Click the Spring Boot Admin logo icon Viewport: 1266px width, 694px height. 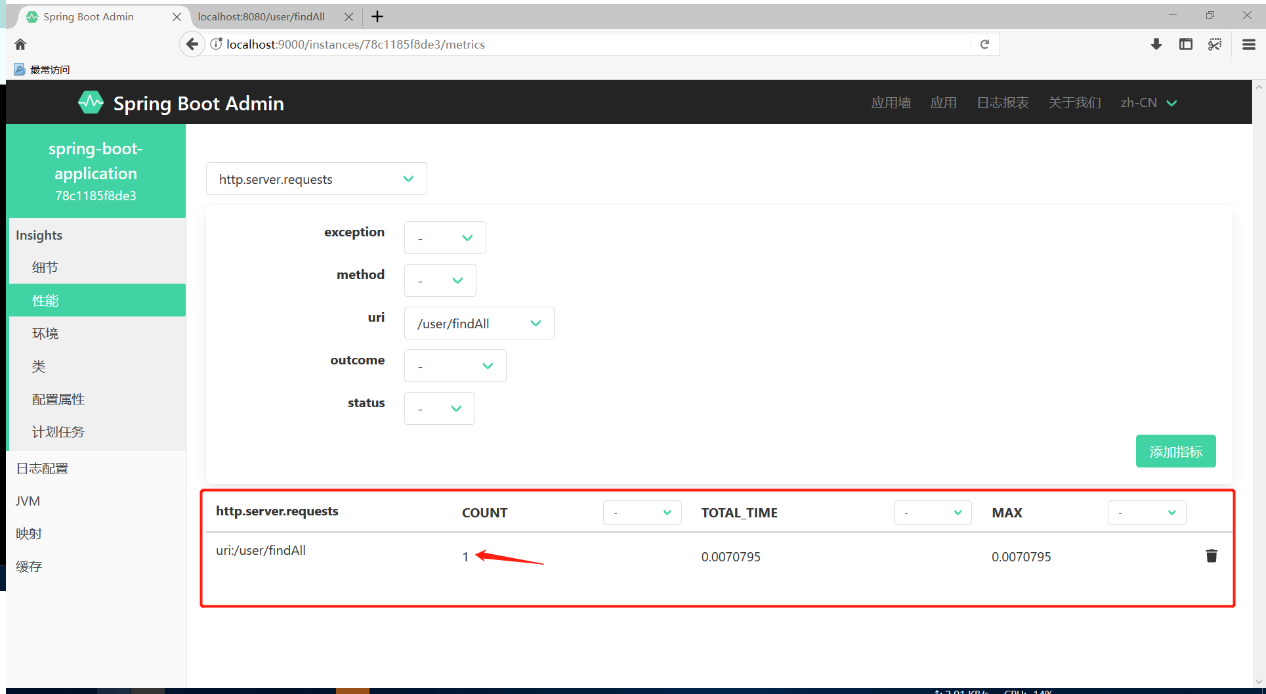tap(91, 102)
